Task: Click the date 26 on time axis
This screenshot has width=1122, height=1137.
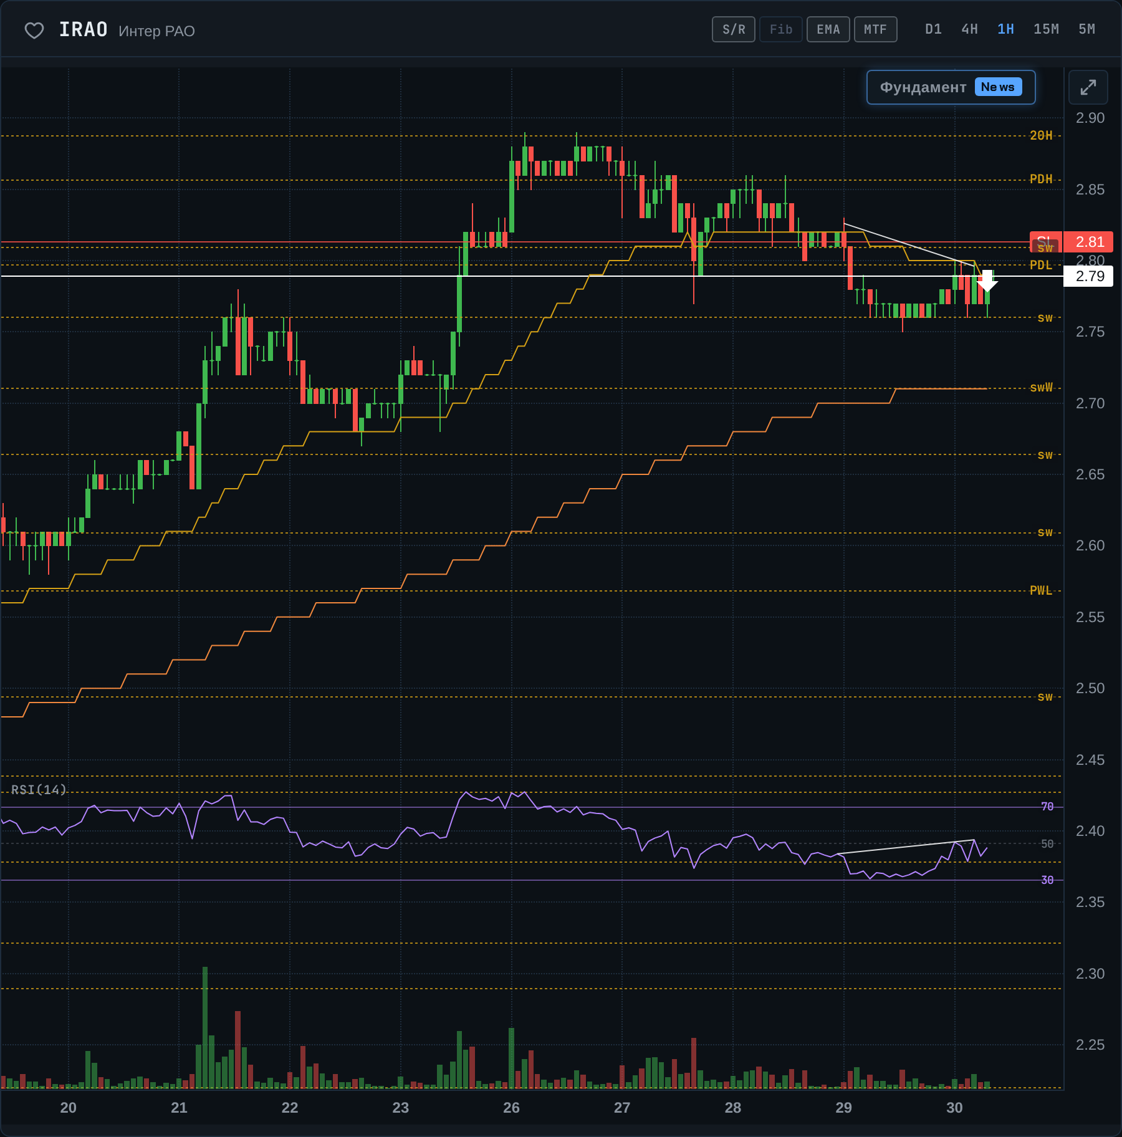Action: click(x=511, y=1108)
